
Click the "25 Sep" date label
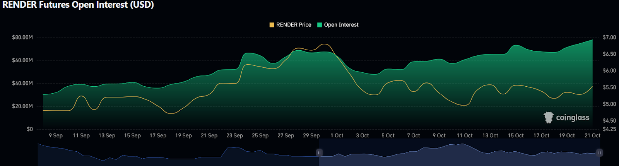260,135
